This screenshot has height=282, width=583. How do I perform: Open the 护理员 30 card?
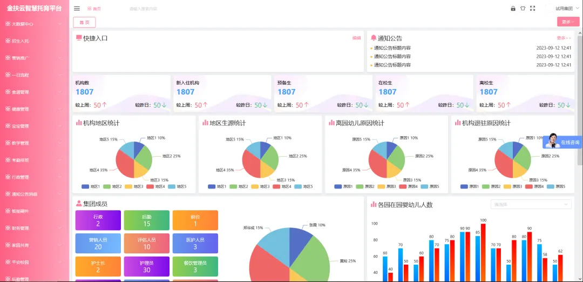tap(146, 266)
